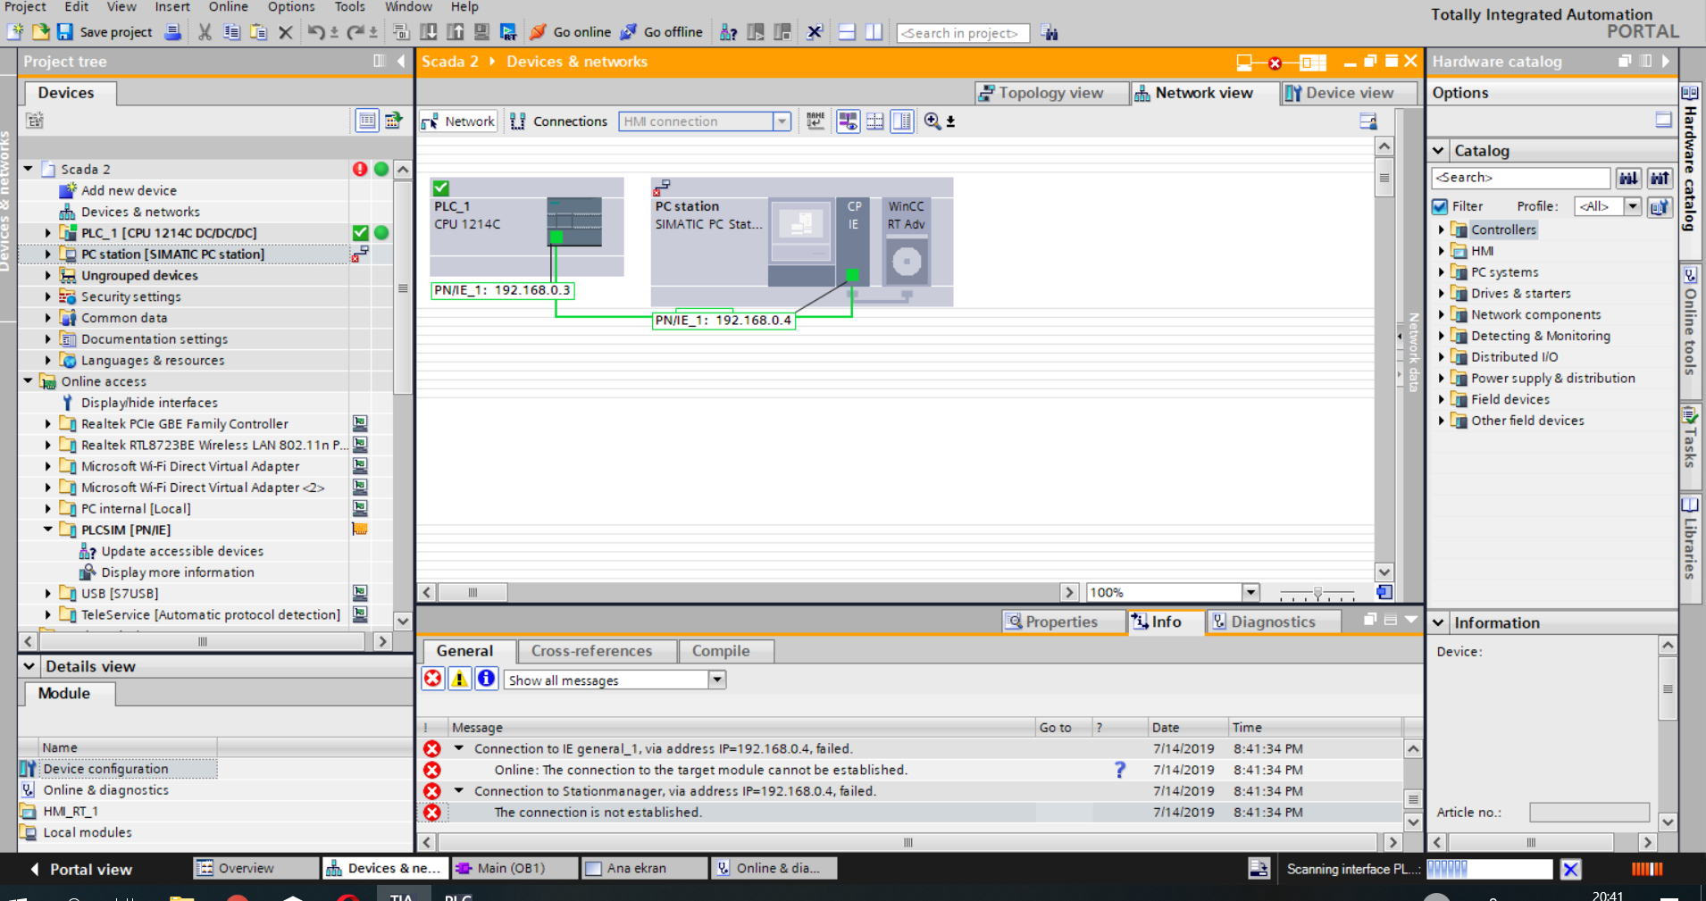Viewport: 1706px width, 901px height.
Task: Toggle the error messages filter button
Action: tap(433, 679)
